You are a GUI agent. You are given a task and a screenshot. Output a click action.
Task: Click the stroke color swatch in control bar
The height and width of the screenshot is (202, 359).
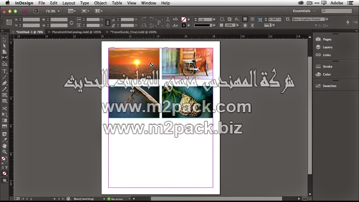click(184, 25)
